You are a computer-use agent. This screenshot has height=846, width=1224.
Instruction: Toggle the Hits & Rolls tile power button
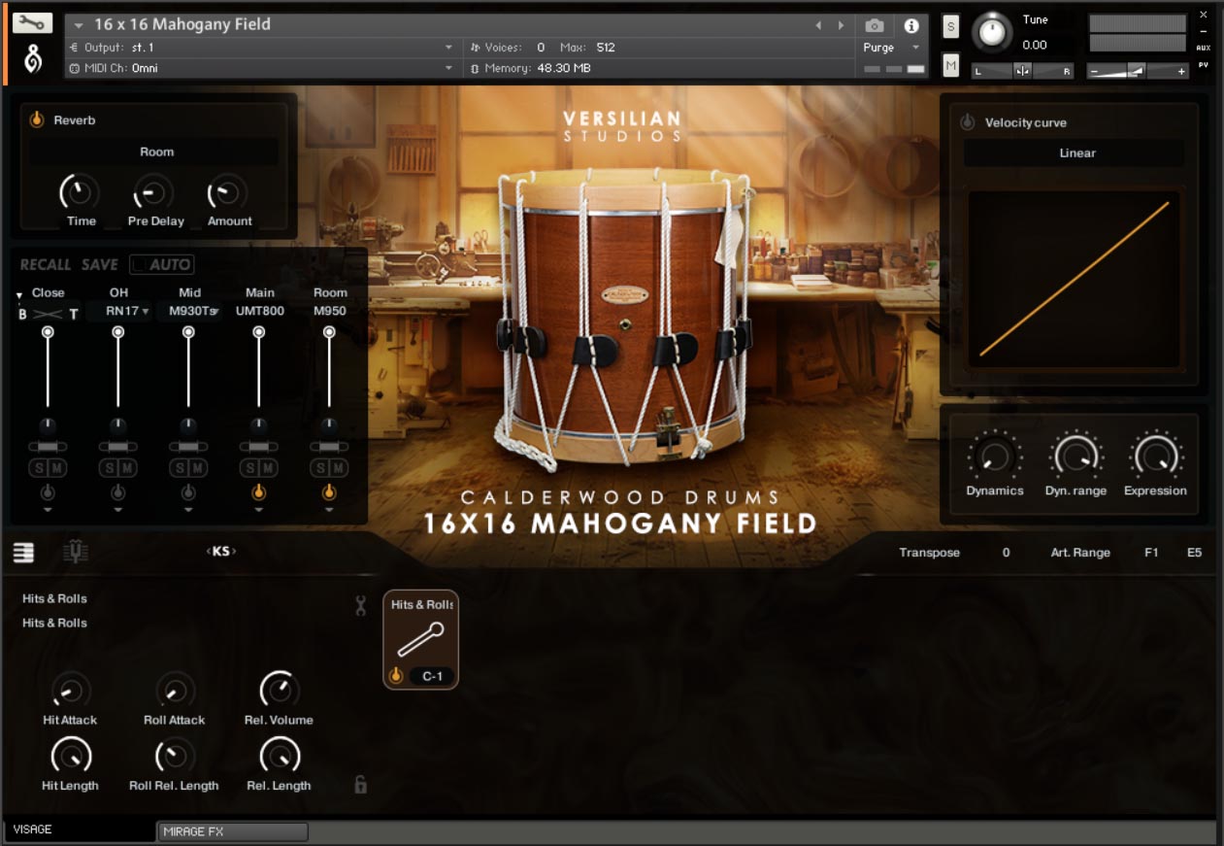(x=396, y=676)
